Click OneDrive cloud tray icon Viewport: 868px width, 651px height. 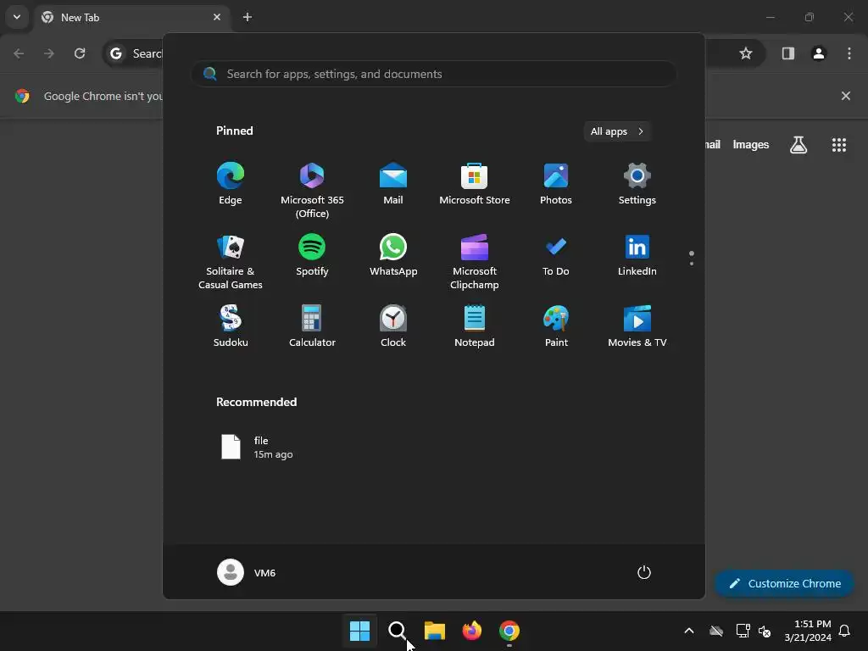(716, 631)
